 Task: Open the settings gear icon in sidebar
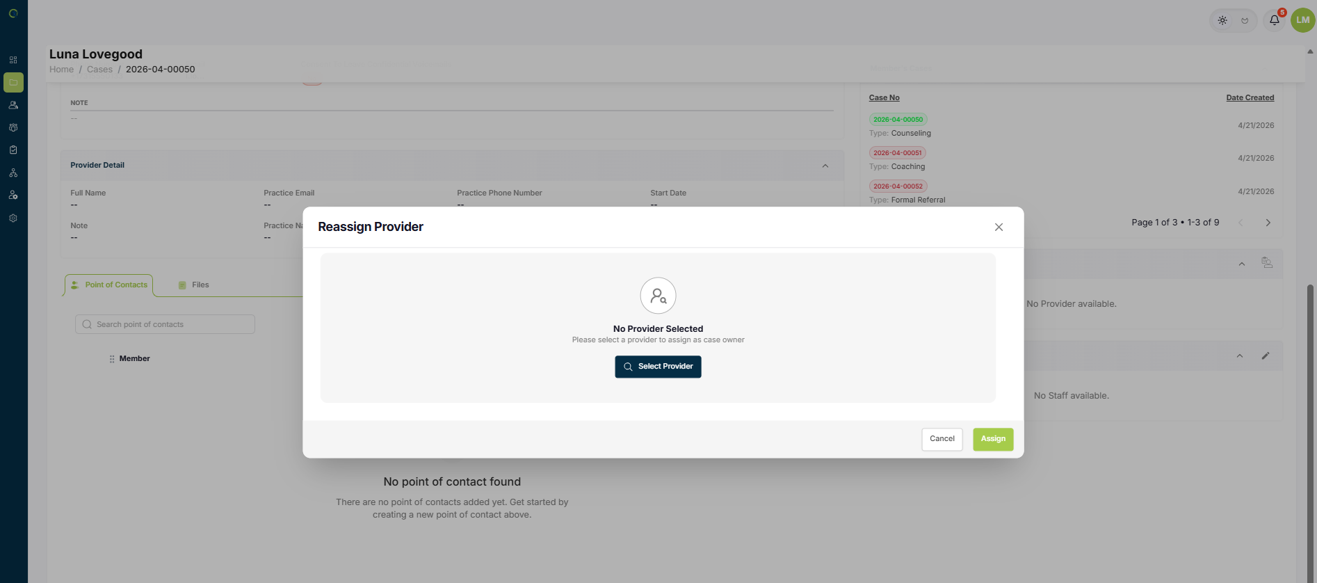(13, 218)
